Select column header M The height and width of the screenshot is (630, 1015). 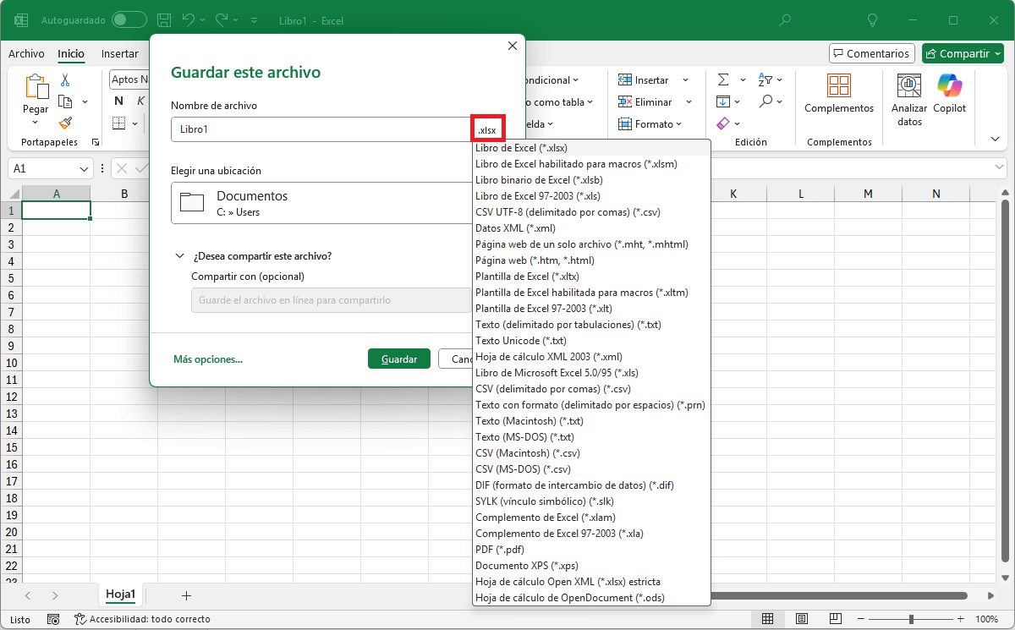[868, 194]
